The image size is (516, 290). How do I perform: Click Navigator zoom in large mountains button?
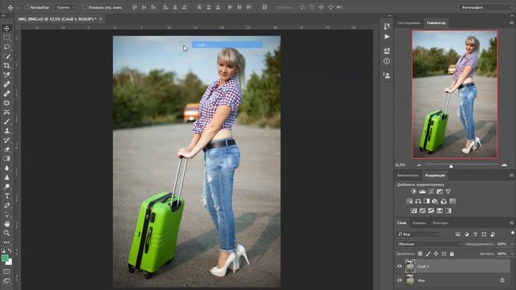(x=505, y=165)
